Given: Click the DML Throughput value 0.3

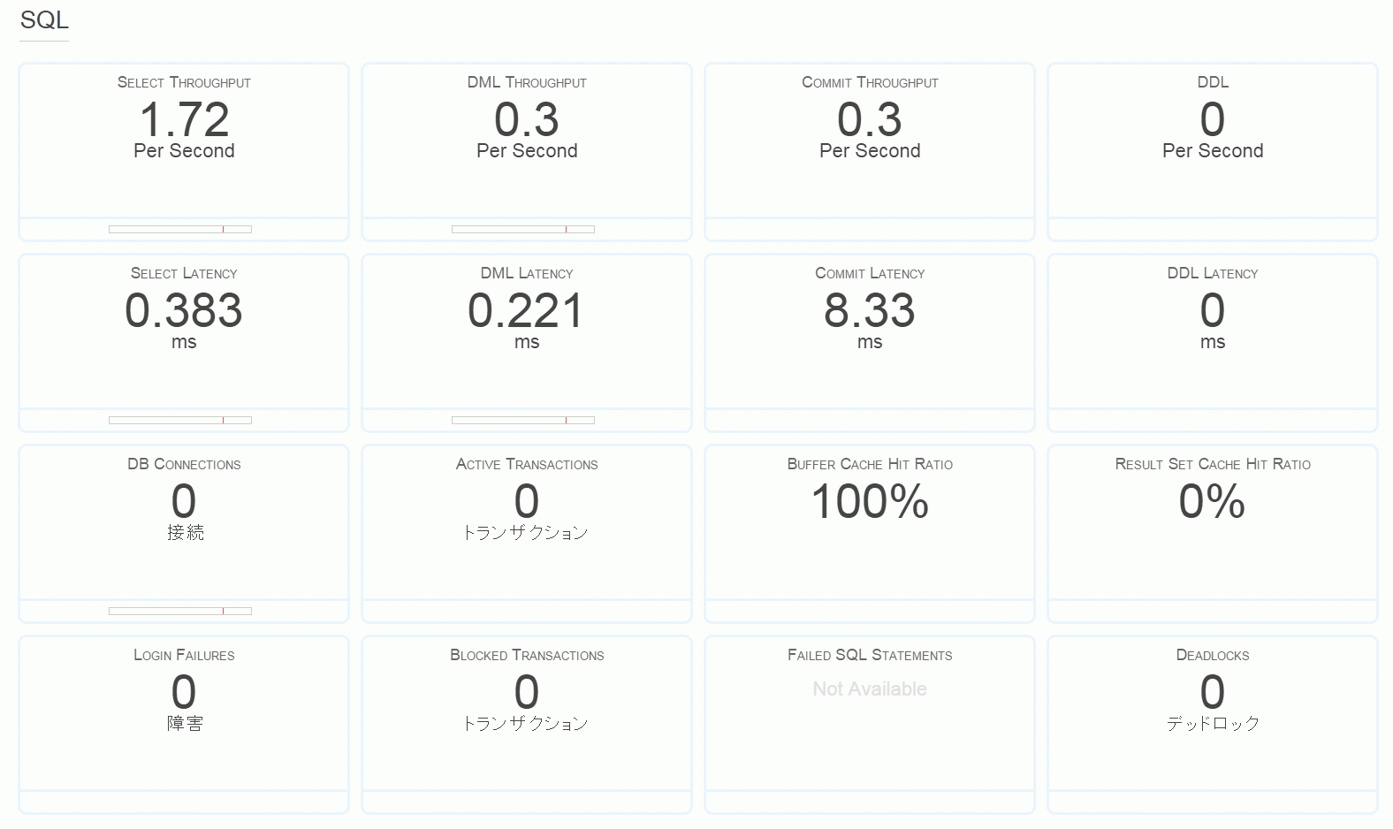Looking at the screenshot, I should tap(527, 119).
